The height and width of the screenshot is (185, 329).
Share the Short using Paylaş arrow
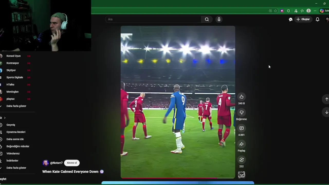tap(241, 144)
